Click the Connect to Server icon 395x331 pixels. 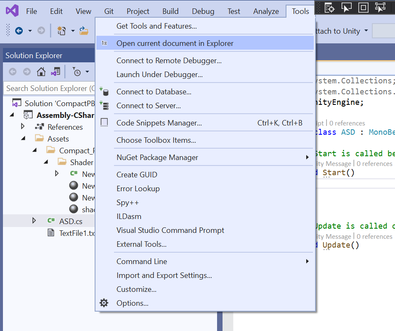[104, 105]
